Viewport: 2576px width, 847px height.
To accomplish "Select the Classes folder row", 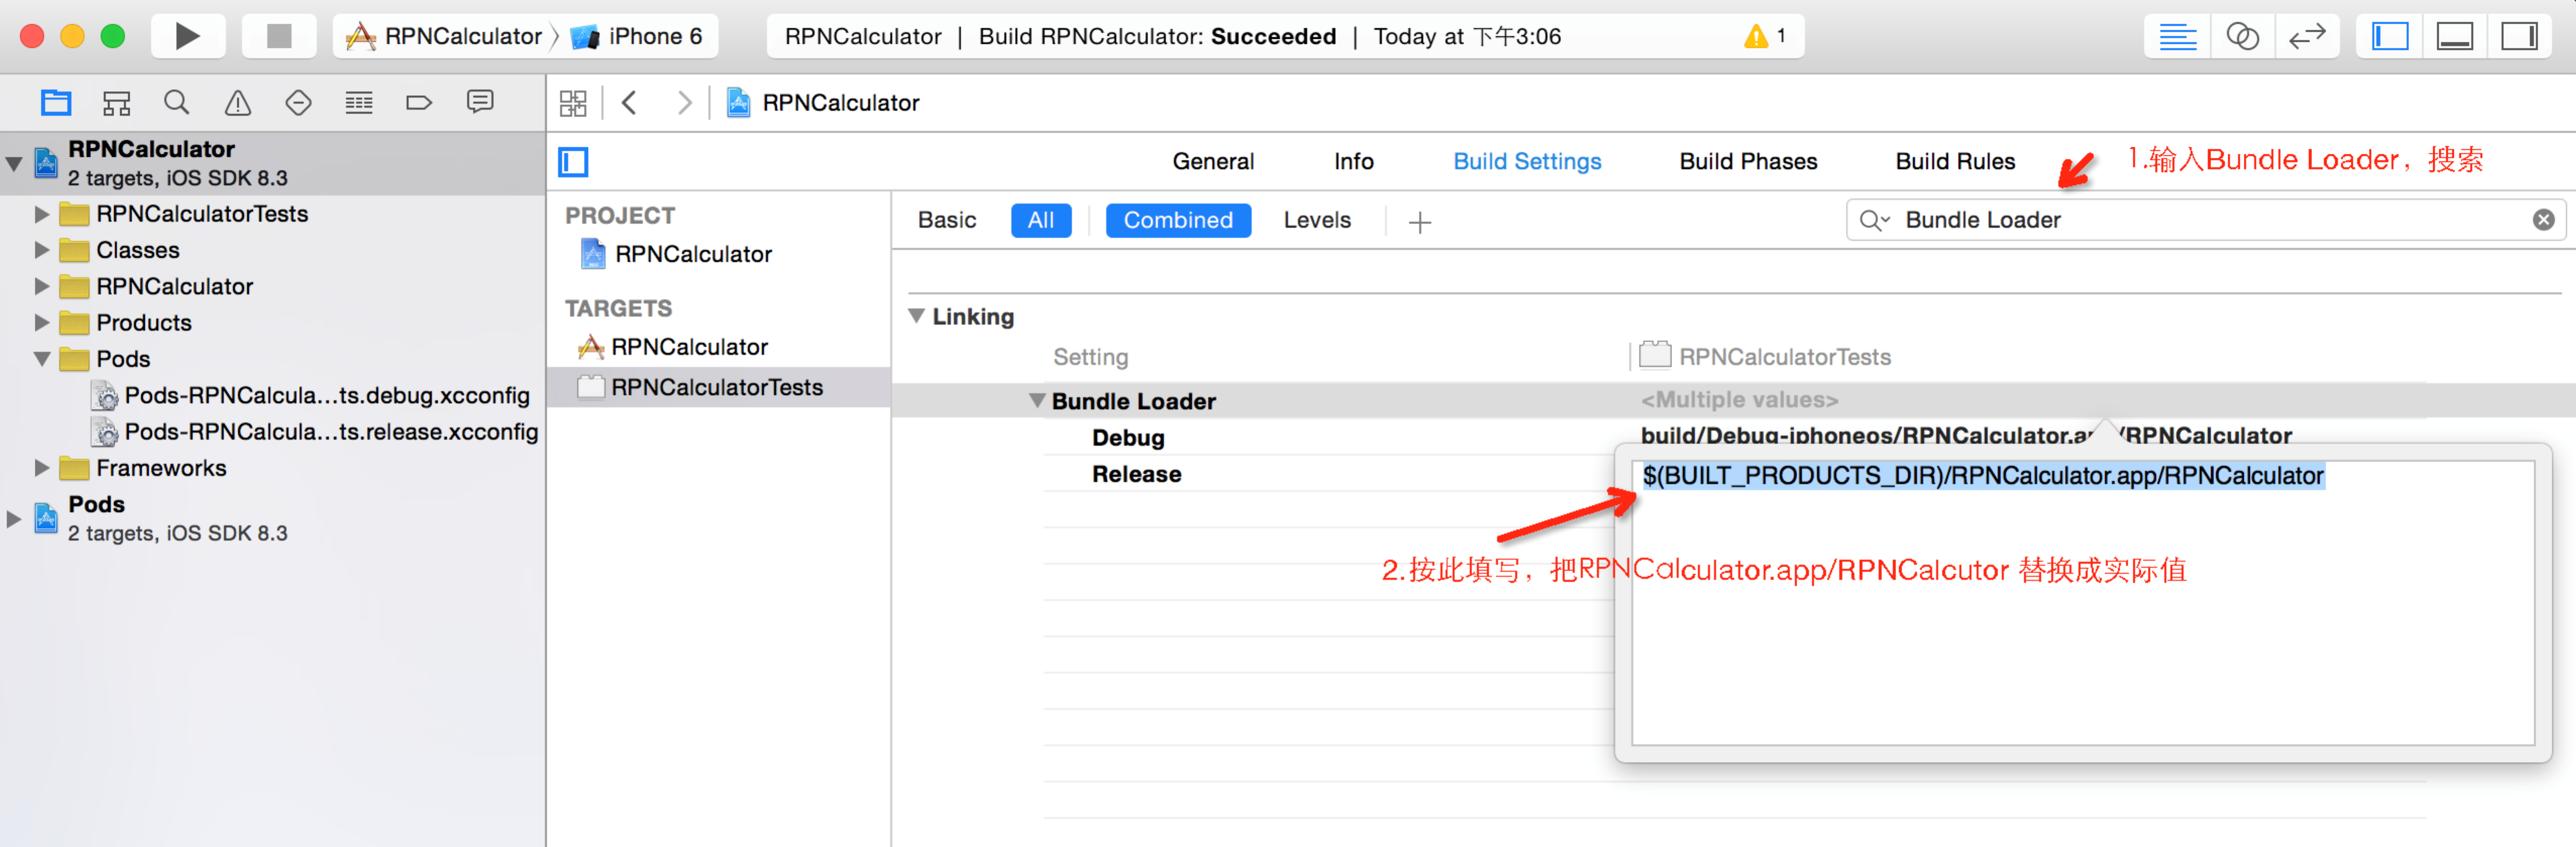I will click(x=272, y=250).
